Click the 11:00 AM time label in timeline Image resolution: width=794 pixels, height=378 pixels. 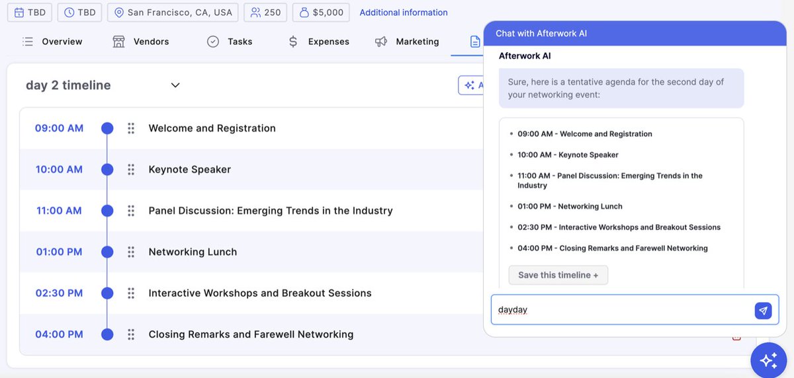point(59,211)
